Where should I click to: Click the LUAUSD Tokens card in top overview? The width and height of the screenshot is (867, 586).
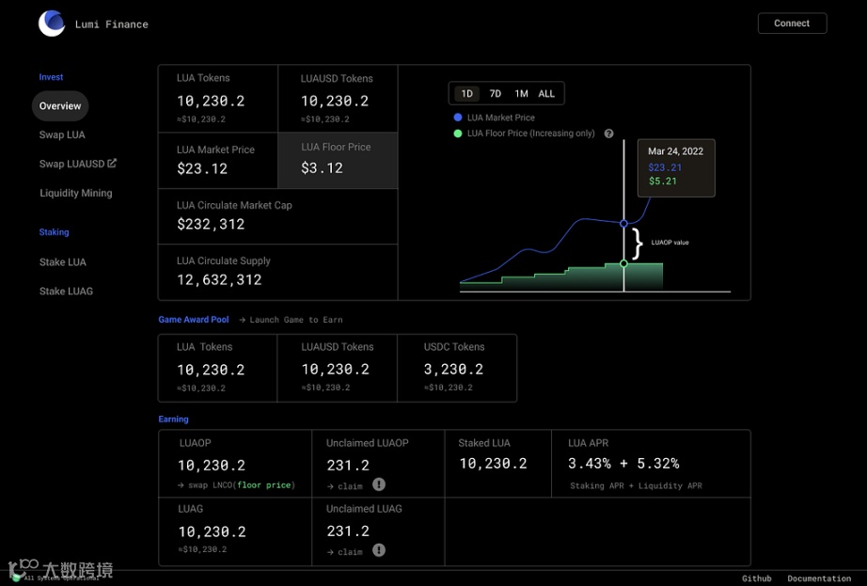338,99
